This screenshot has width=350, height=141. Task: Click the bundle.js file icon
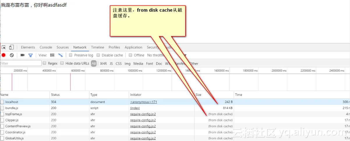pos(2,108)
